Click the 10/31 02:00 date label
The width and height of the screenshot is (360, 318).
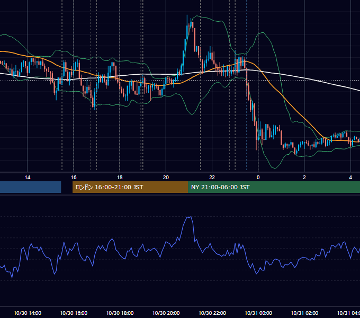[304, 313]
